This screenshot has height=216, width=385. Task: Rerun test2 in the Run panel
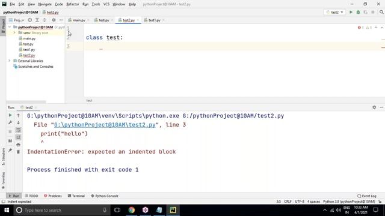tap(10, 115)
